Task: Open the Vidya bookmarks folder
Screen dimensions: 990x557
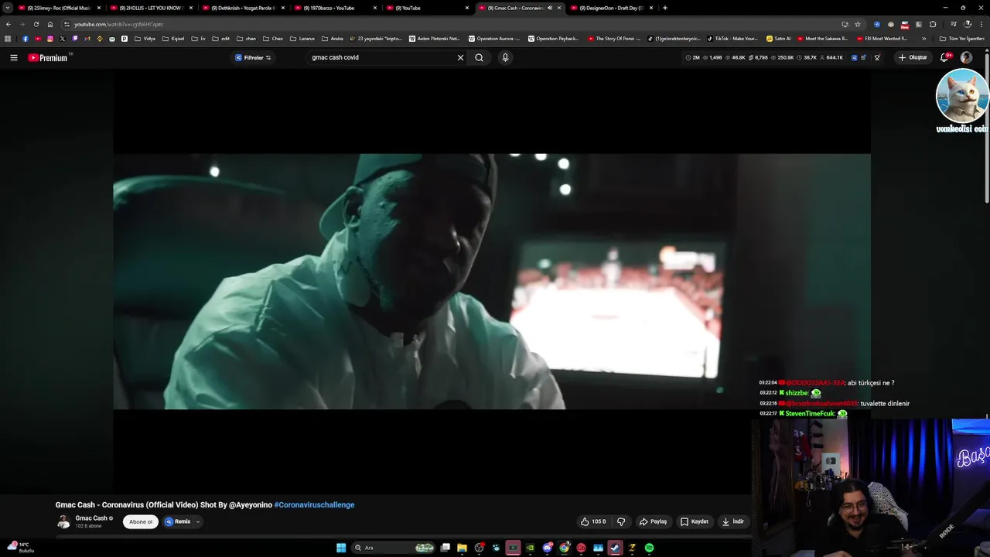Action: coord(145,39)
